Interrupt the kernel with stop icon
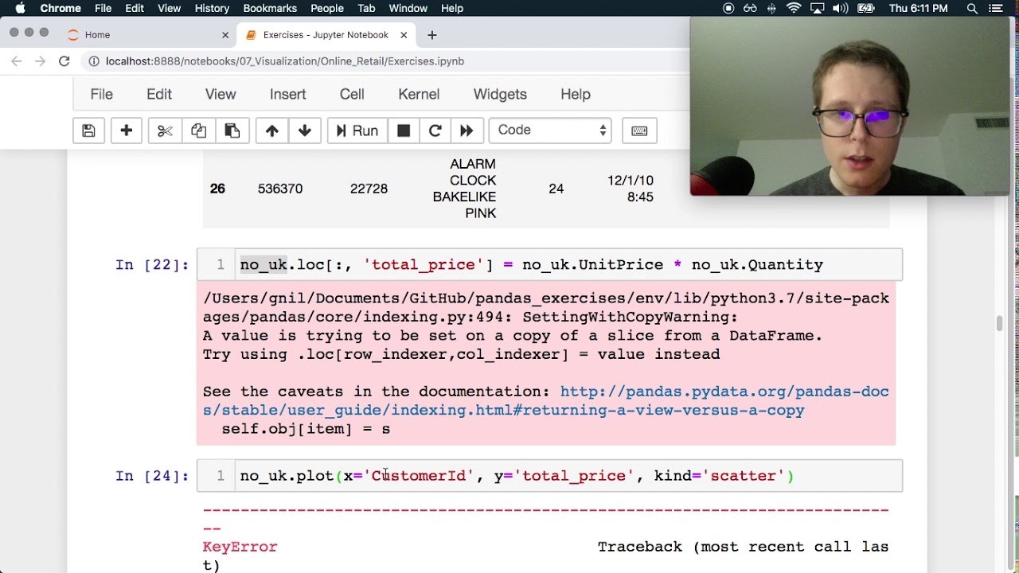The width and height of the screenshot is (1019, 573). coord(404,131)
